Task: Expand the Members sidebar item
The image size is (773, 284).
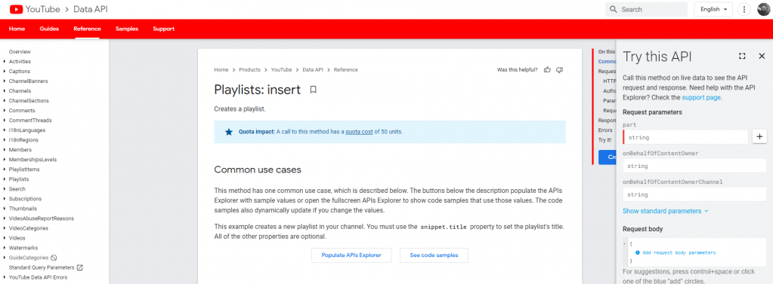Action: pyautogui.click(x=5, y=150)
